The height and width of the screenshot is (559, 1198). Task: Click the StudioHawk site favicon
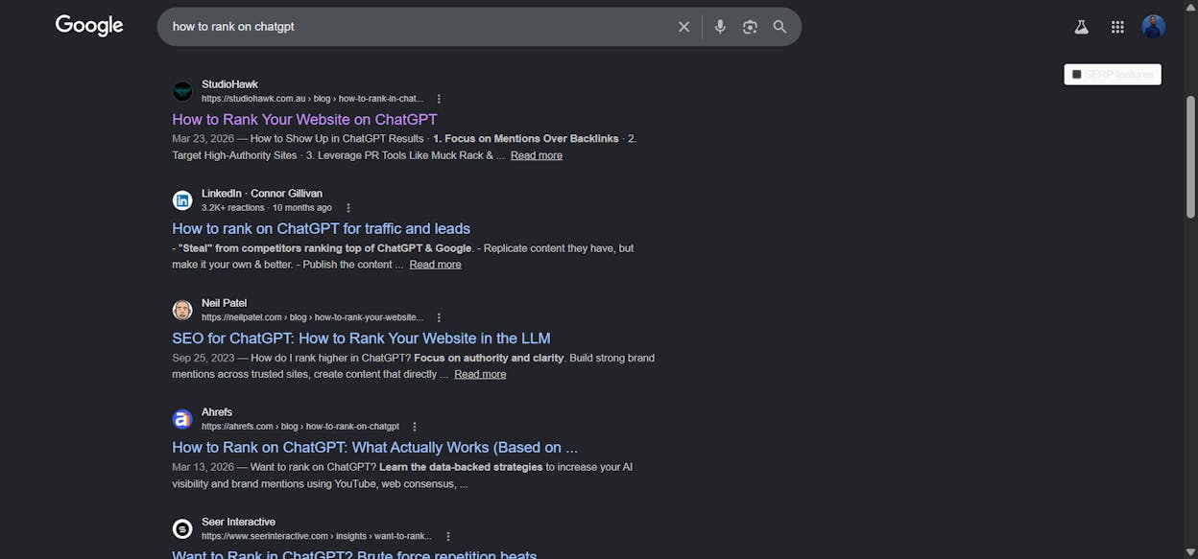coord(182,91)
